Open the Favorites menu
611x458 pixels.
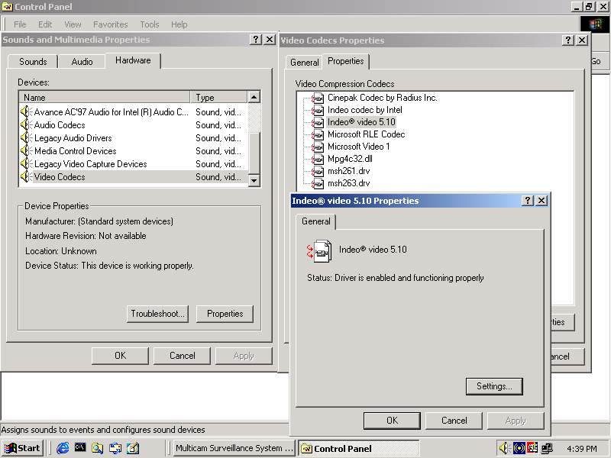point(110,24)
